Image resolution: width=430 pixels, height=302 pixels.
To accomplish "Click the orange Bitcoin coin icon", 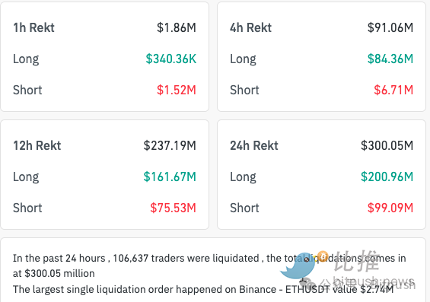I will (323, 256).
